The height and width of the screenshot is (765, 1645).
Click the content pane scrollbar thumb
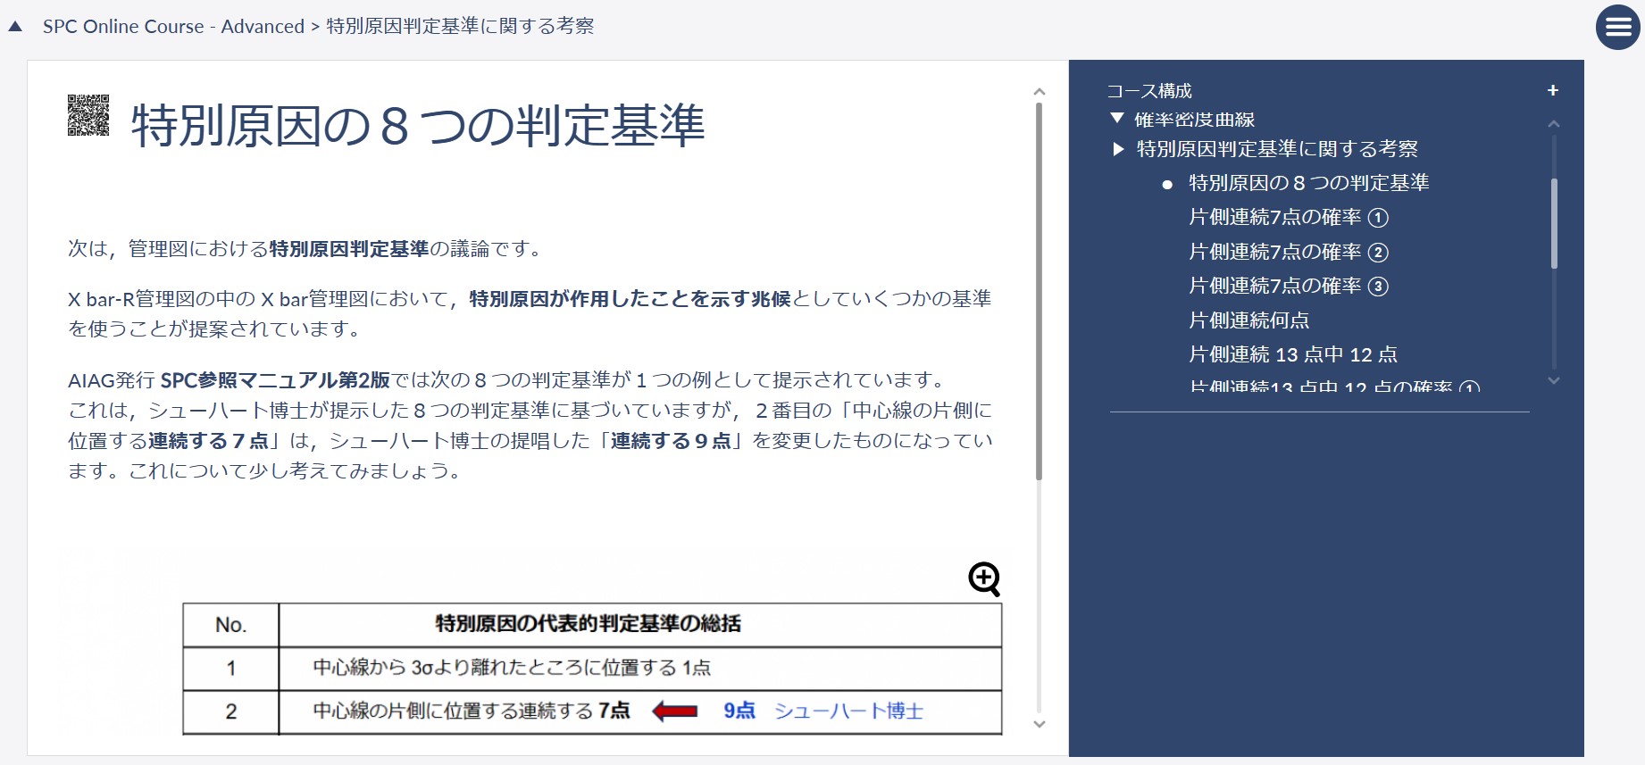[x=1039, y=291]
